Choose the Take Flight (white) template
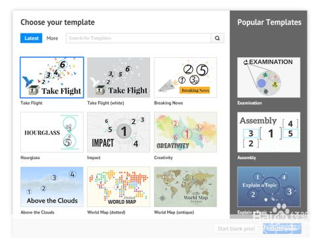 point(118,78)
